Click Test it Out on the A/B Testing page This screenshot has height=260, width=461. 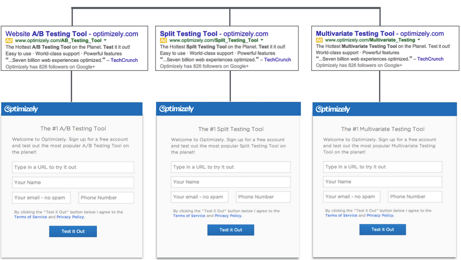[x=73, y=231]
